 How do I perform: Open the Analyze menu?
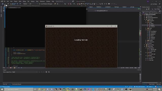[33, 1]
